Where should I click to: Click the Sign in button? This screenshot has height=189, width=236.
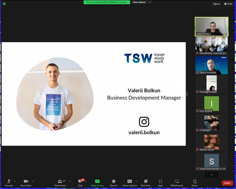[217, 4]
